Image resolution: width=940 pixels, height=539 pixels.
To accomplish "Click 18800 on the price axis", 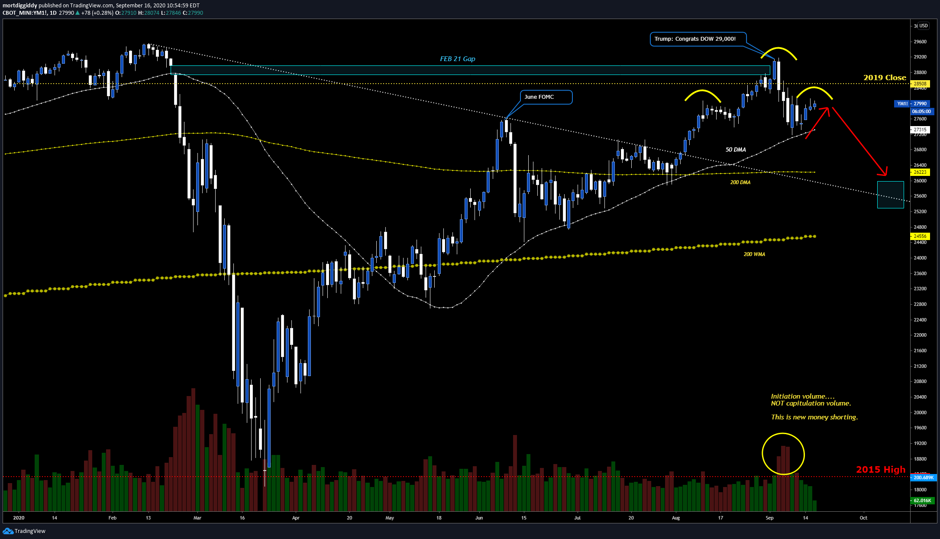I will pyautogui.click(x=920, y=459).
